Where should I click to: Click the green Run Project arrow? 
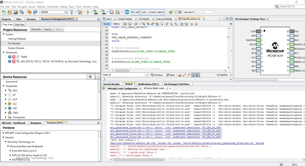point(88,12)
